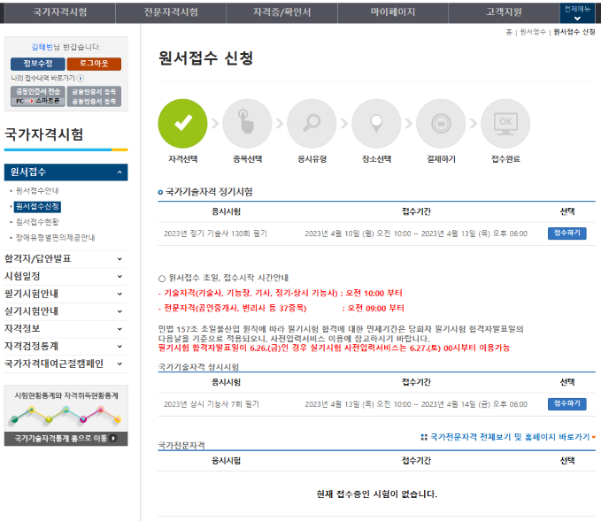Expand the 국가자격대여근절캠페인 sidebar section
The height and width of the screenshot is (521, 601).
click(x=119, y=364)
